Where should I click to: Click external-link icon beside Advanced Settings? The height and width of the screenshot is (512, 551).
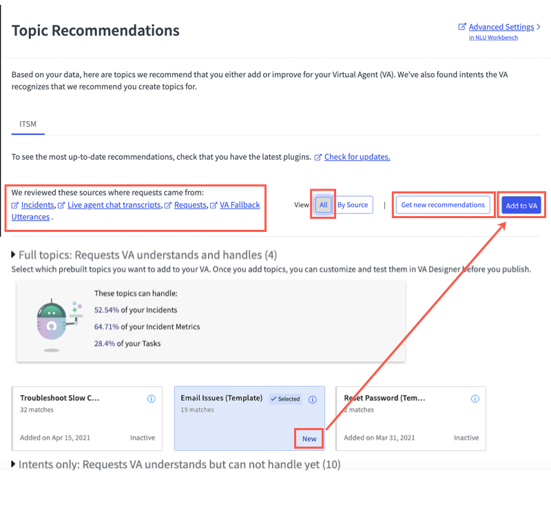tap(462, 27)
